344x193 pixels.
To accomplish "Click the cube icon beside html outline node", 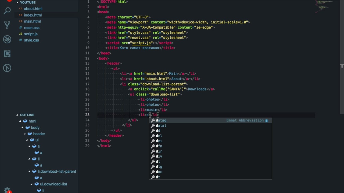I will [x=25, y=121].
